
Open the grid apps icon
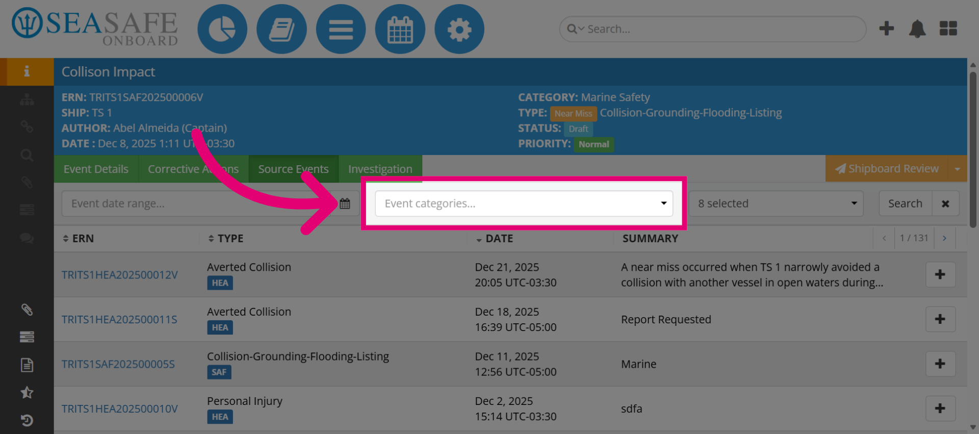(948, 29)
